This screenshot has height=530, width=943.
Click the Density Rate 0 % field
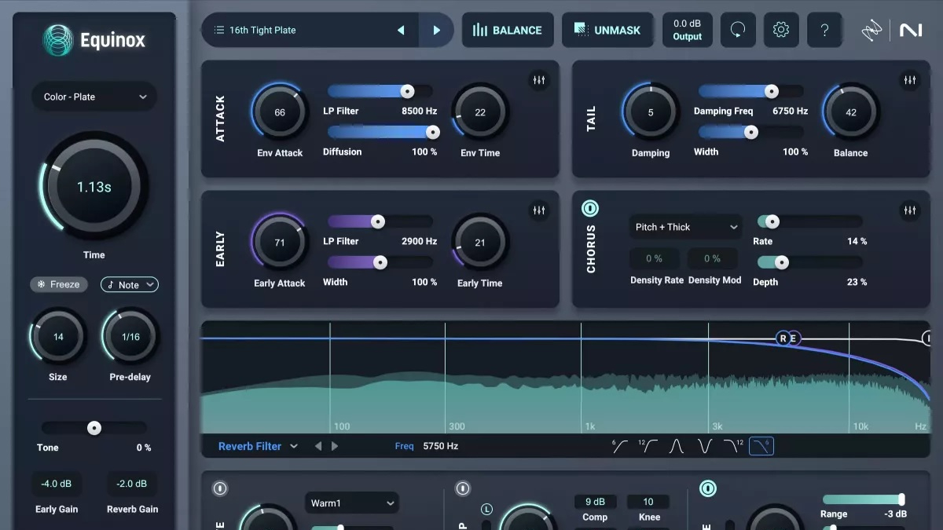click(x=655, y=258)
